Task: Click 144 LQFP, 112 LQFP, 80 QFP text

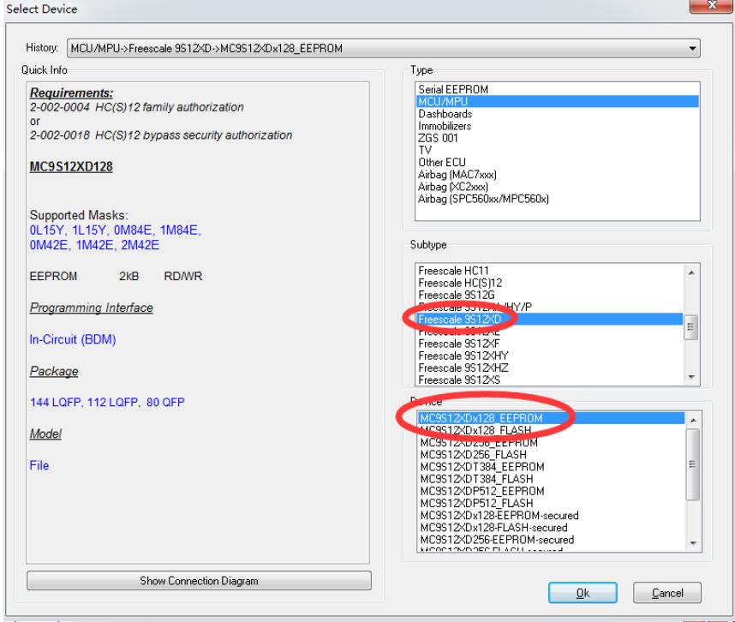Action: coord(107,402)
